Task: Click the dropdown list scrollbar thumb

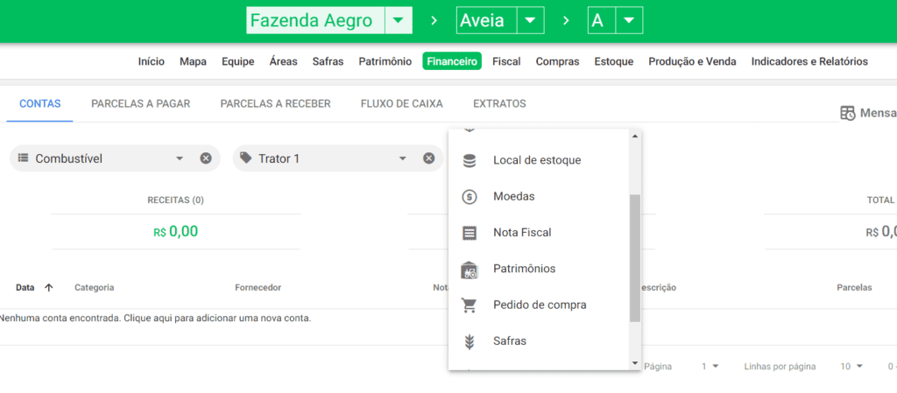Action: pyautogui.click(x=635, y=258)
